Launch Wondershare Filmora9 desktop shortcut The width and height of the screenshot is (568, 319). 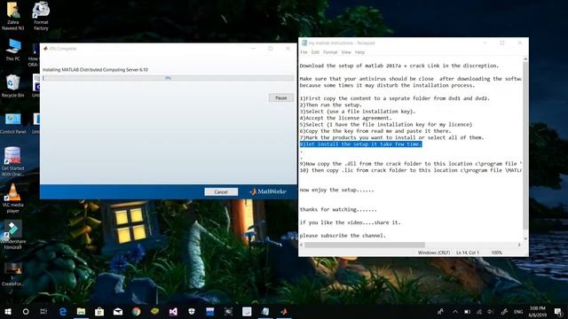tap(13, 235)
